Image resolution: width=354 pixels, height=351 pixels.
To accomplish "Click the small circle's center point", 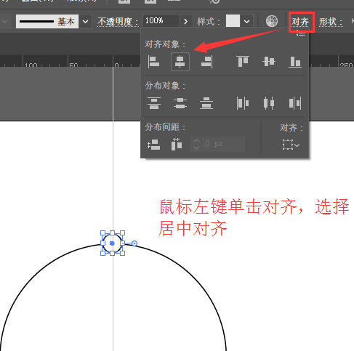I will [x=112, y=243].
